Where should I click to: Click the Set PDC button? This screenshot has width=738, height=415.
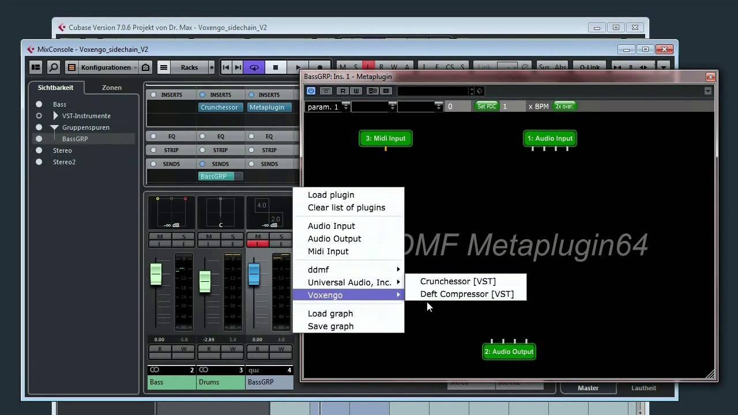pos(487,106)
